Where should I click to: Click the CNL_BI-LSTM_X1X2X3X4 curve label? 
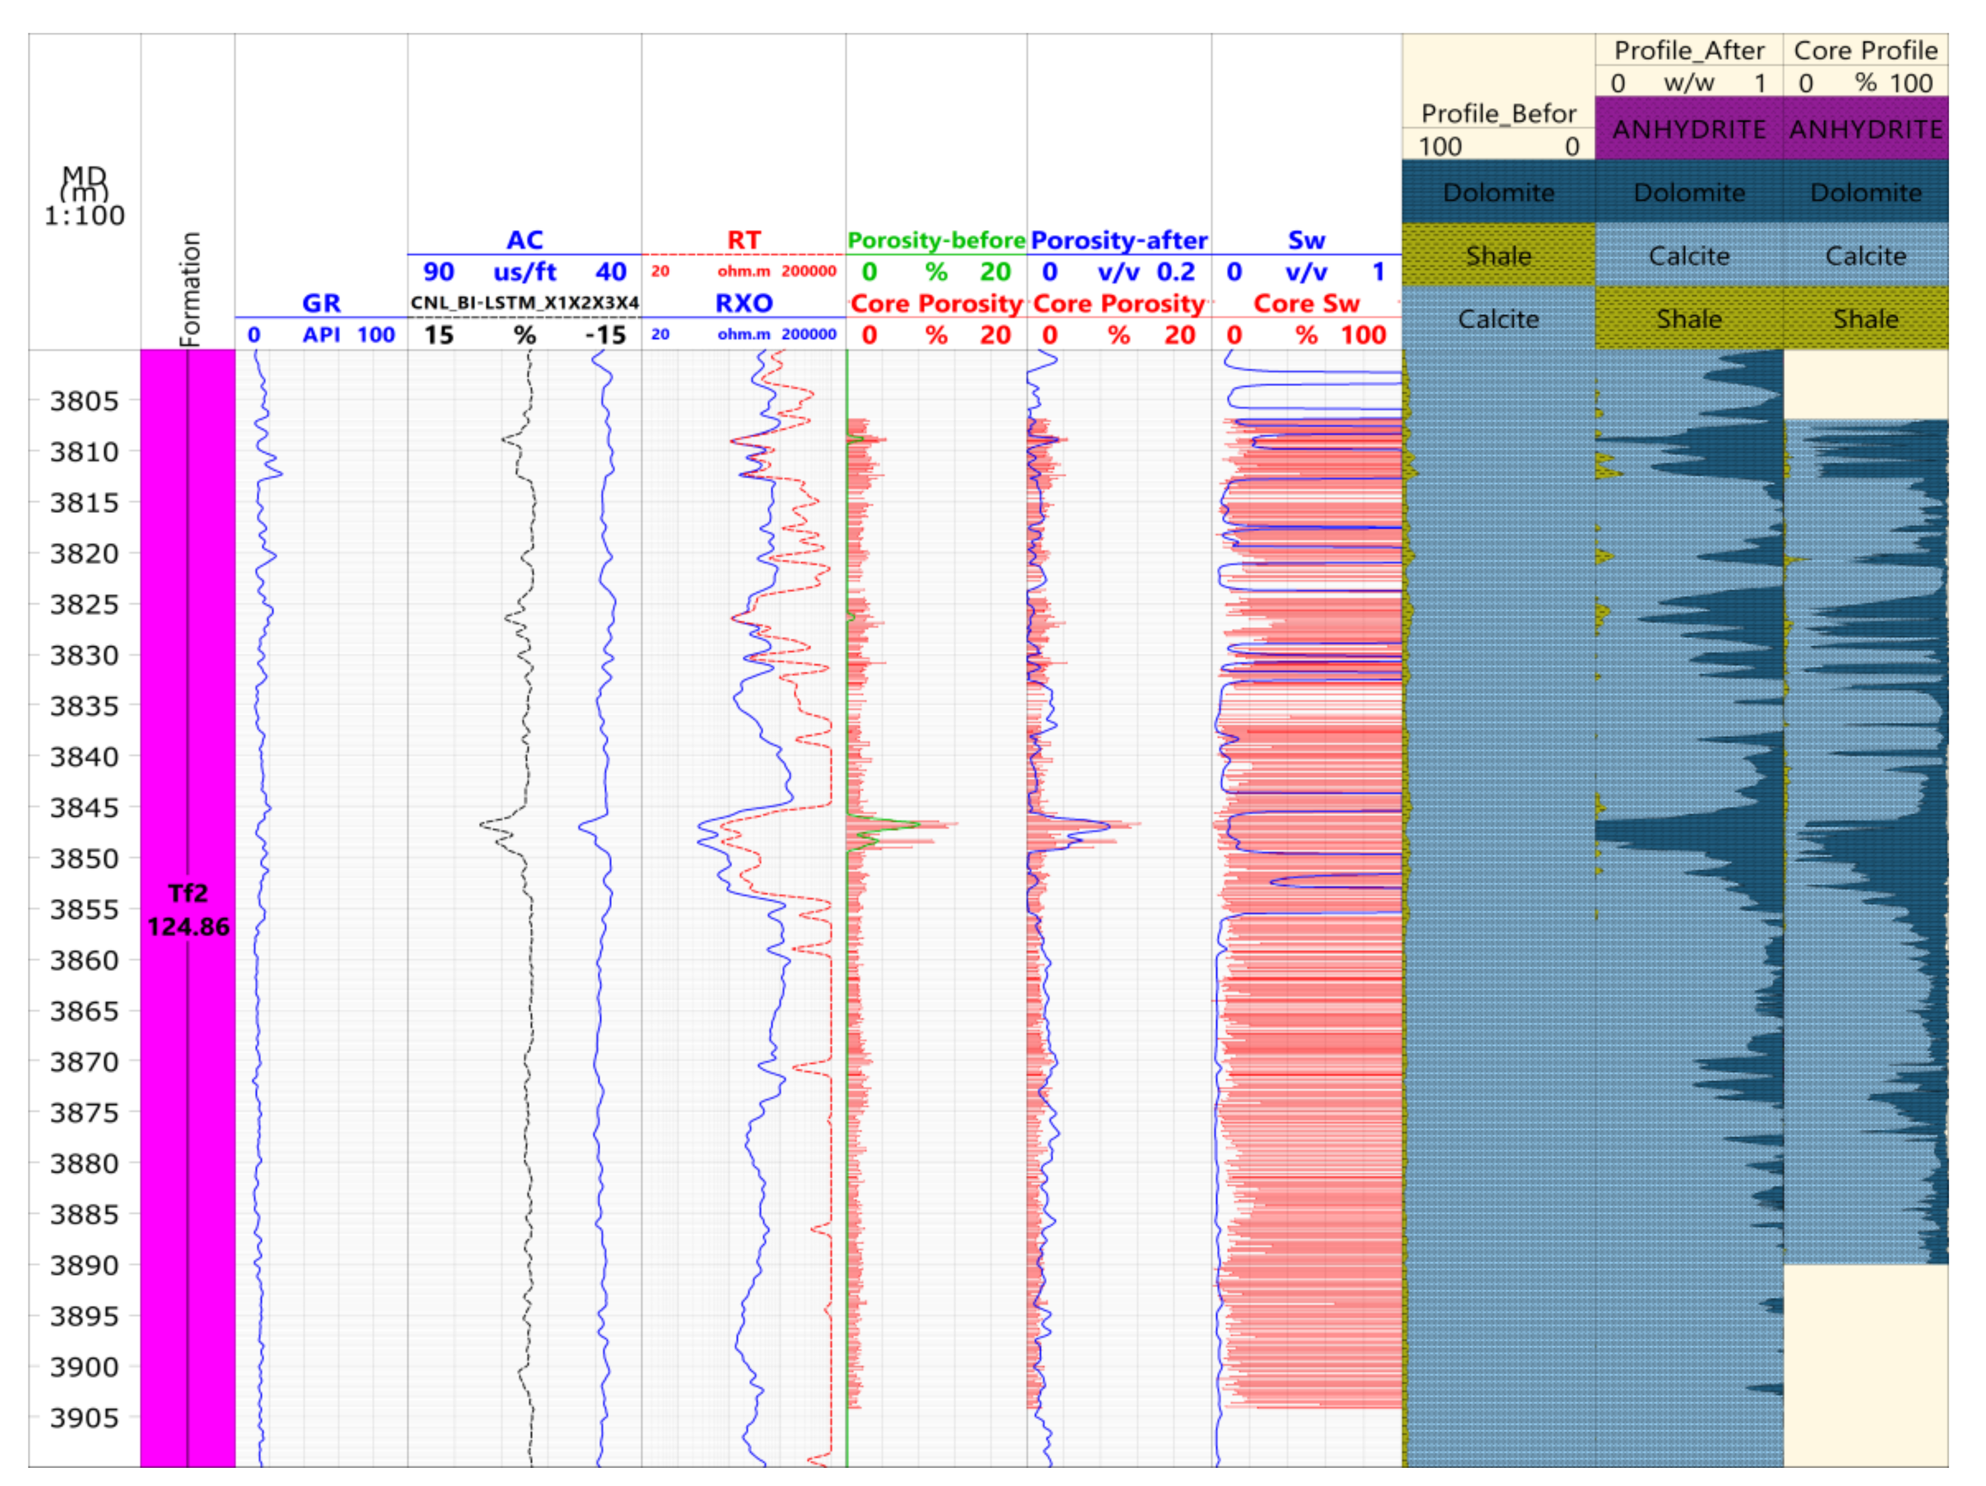click(x=524, y=303)
